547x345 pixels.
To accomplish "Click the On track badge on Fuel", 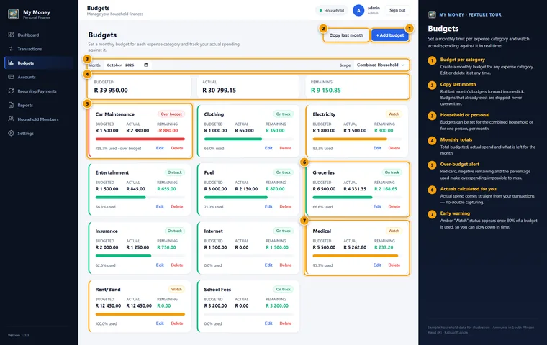I will coord(283,172).
